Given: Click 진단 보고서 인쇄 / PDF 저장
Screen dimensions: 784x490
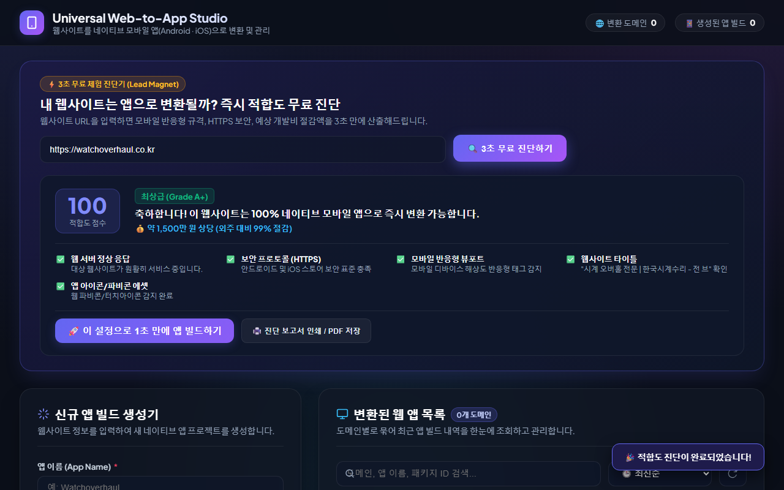Looking at the screenshot, I should coord(306,331).
